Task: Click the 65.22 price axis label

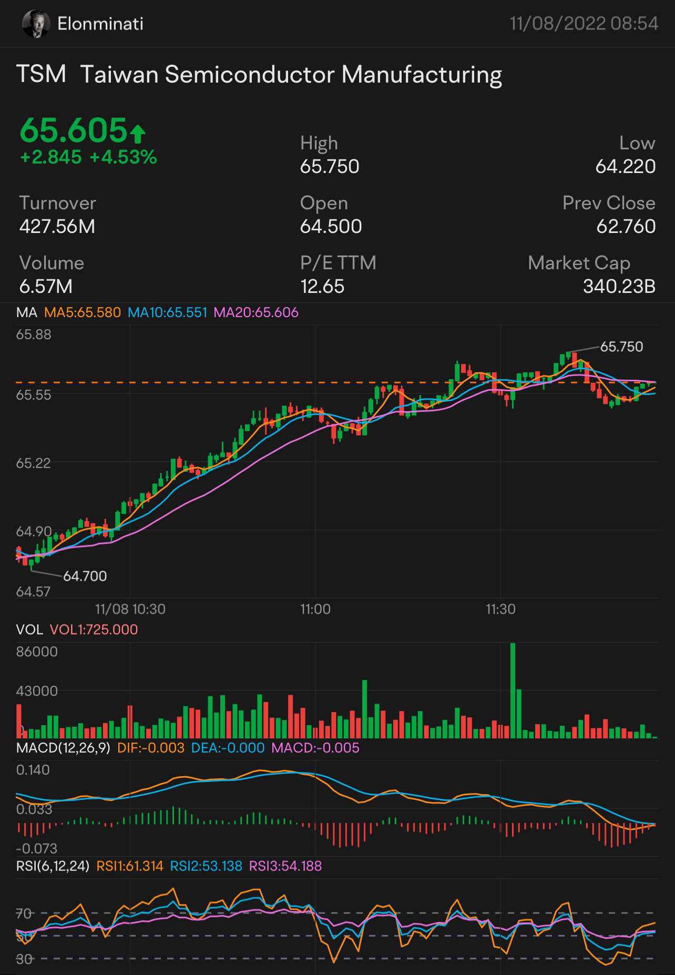Action: coord(34,463)
